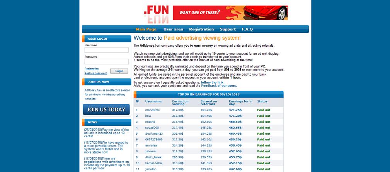This screenshot has height=172, width=390.
Task: Click the 17/06/2018 advertisers negotiations news
Action: 107,163
